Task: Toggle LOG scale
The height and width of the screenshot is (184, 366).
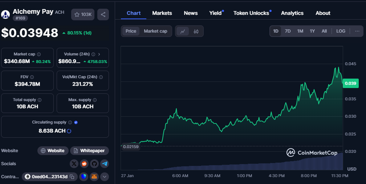Action: (341, 31)
